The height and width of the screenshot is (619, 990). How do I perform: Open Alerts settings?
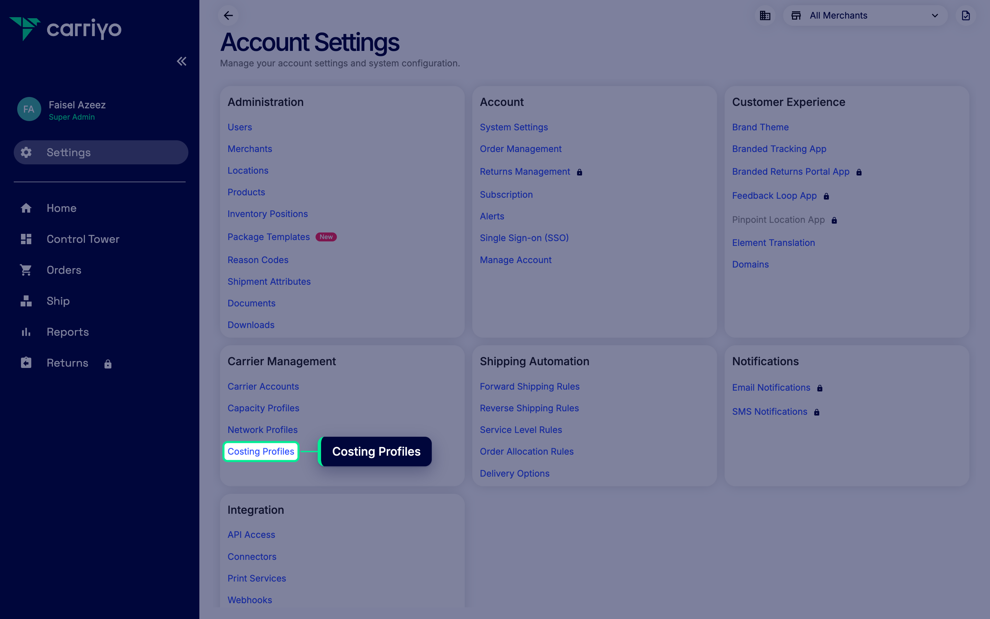492,217
